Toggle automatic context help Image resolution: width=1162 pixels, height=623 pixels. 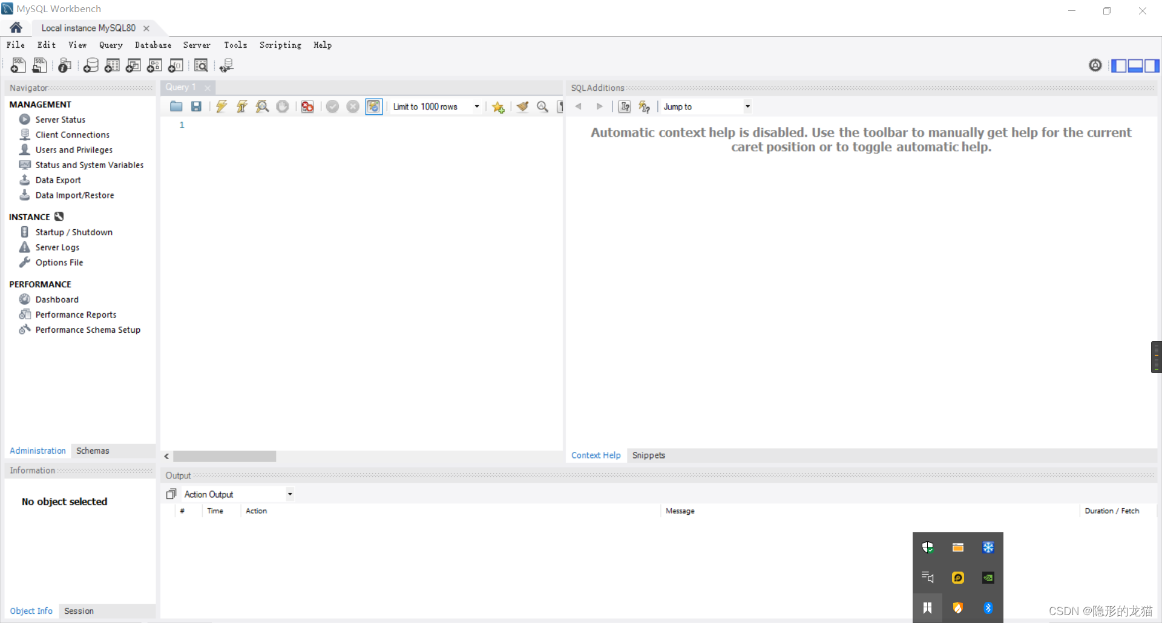point(645,106)
